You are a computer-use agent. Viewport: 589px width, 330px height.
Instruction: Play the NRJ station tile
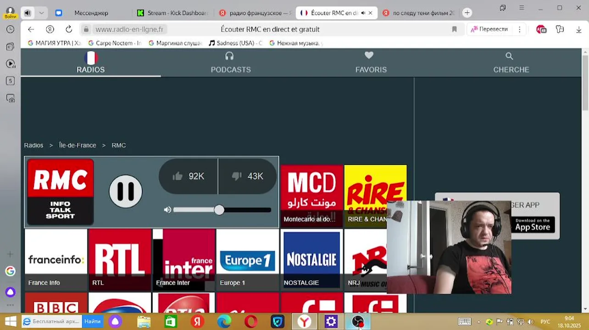pyautogui.click(x=366, y=260)
